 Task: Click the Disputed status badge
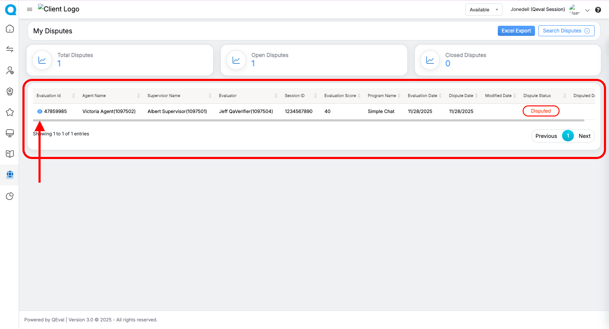541,111
